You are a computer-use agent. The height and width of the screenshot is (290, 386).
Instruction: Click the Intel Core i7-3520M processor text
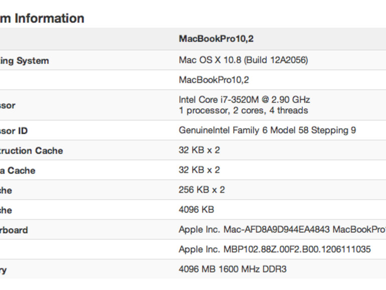pyautogui.click(x=244, y=100)
